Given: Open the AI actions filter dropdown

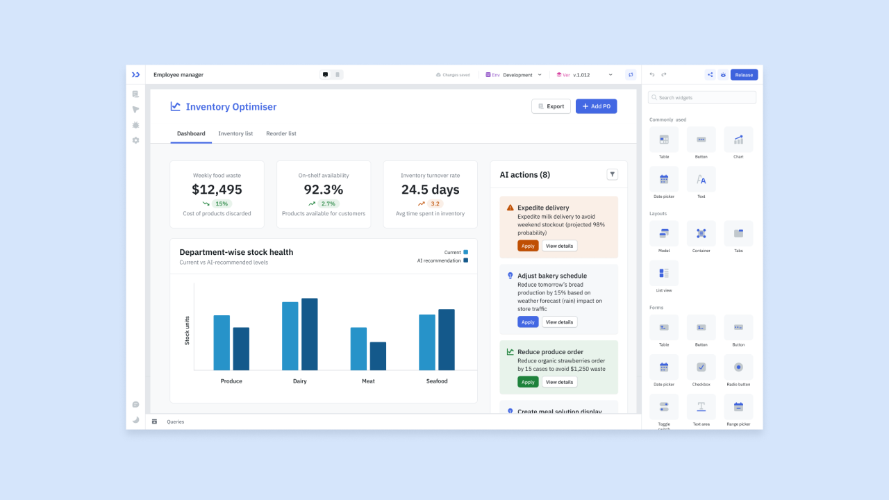Looking at the screenshot, I should tap(612, 174).
